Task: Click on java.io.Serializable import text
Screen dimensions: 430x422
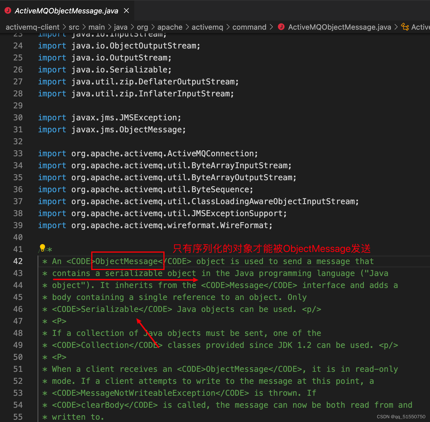Action: tap(121, 70)
